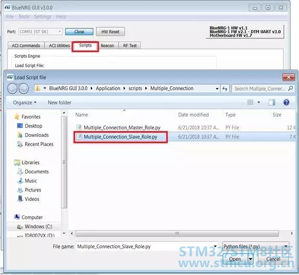Click the Cancel button
Screen dimensions: 299x275
tap(273, 259)
